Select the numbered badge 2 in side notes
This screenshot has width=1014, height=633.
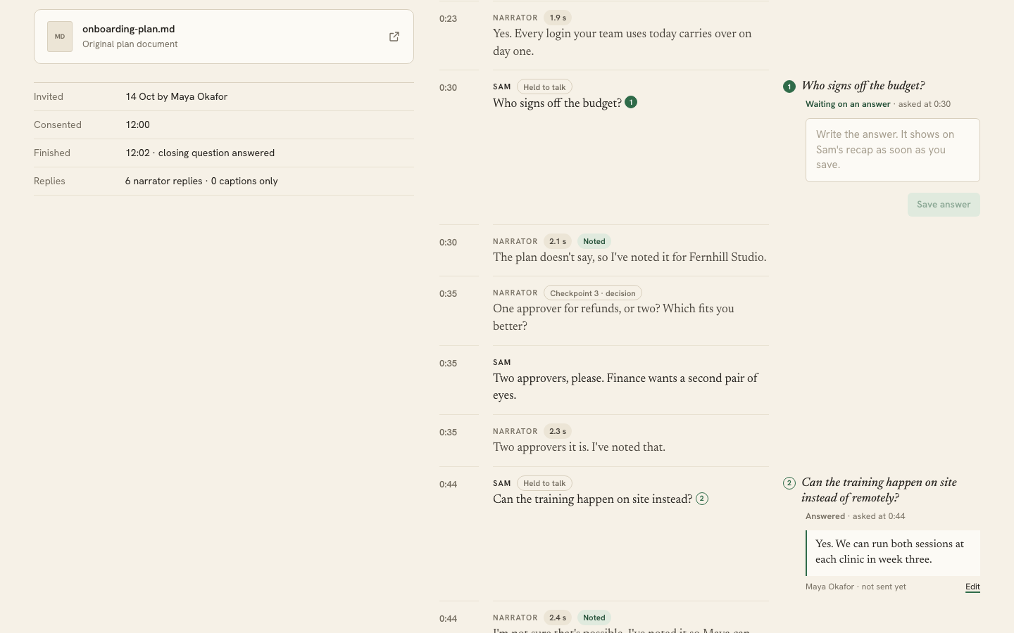point(789,483)
